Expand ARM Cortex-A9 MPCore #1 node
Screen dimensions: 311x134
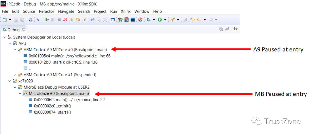15,75
